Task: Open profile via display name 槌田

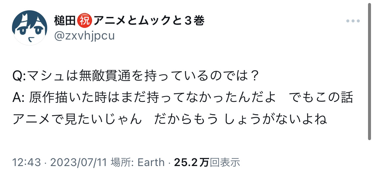Action: click(65, 21)
